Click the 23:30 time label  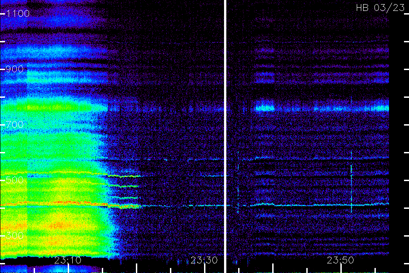tap(204, 260)
